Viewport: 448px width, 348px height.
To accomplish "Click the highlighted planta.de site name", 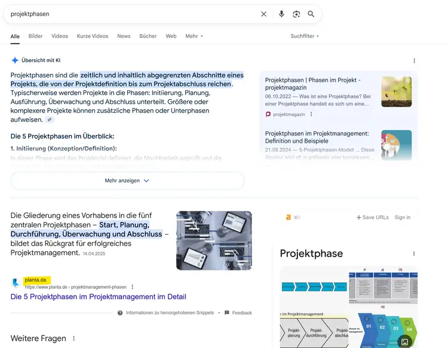I will 36,280.
